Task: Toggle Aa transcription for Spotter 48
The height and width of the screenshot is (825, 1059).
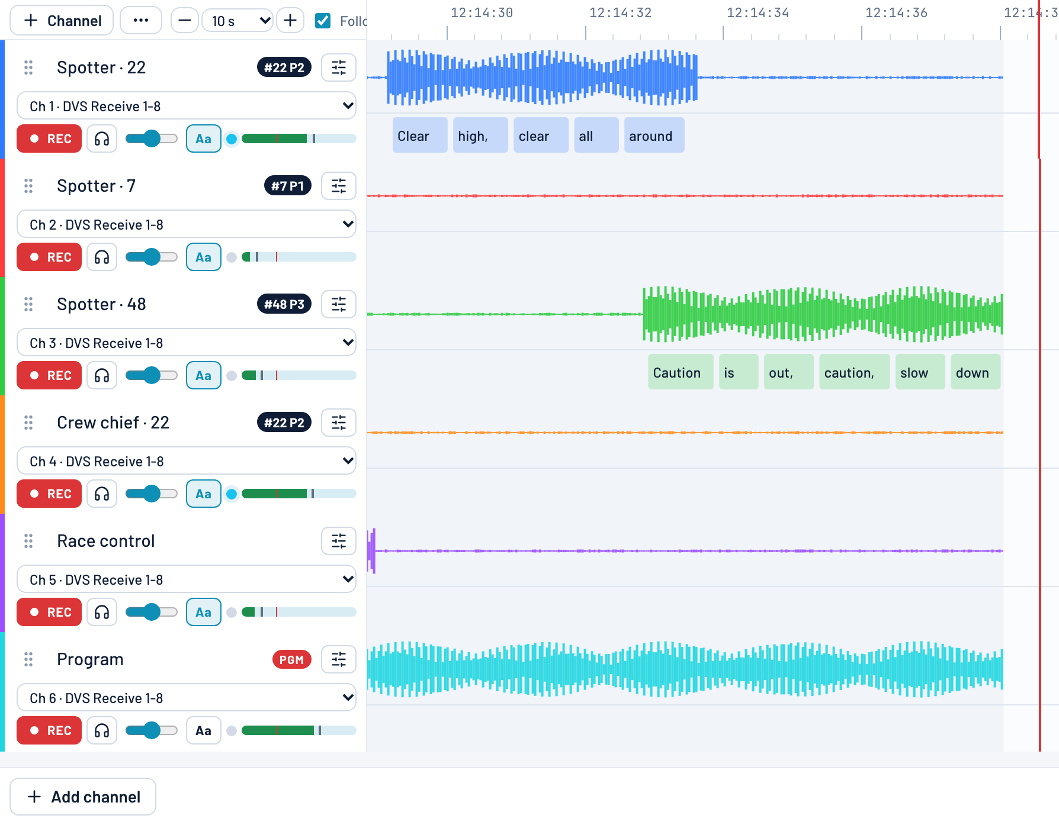Action: coord(204,375)
